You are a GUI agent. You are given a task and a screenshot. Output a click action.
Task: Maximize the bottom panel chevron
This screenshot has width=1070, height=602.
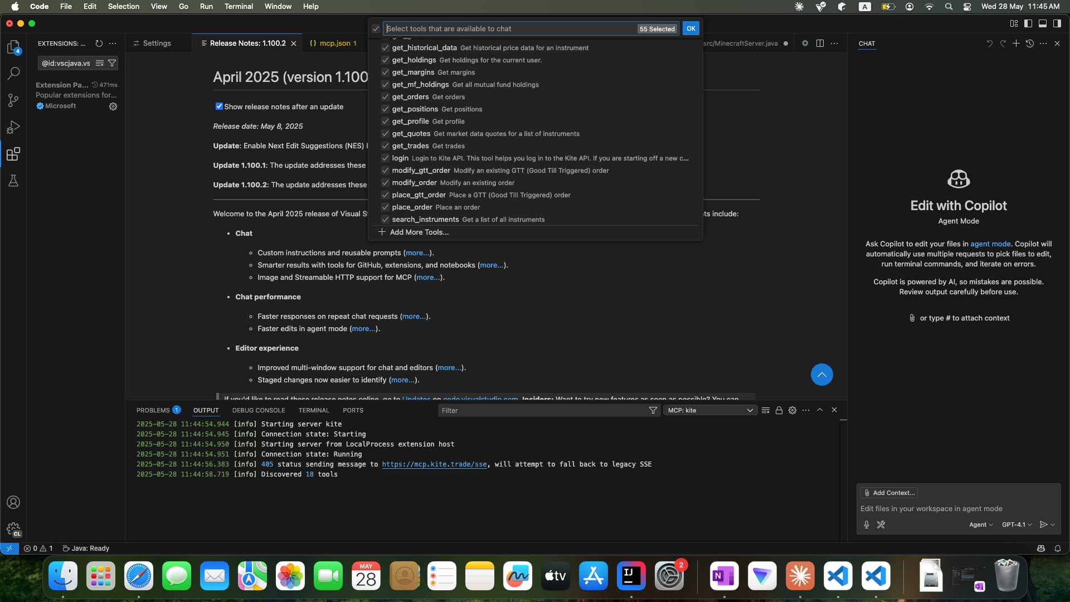point(820,410)
